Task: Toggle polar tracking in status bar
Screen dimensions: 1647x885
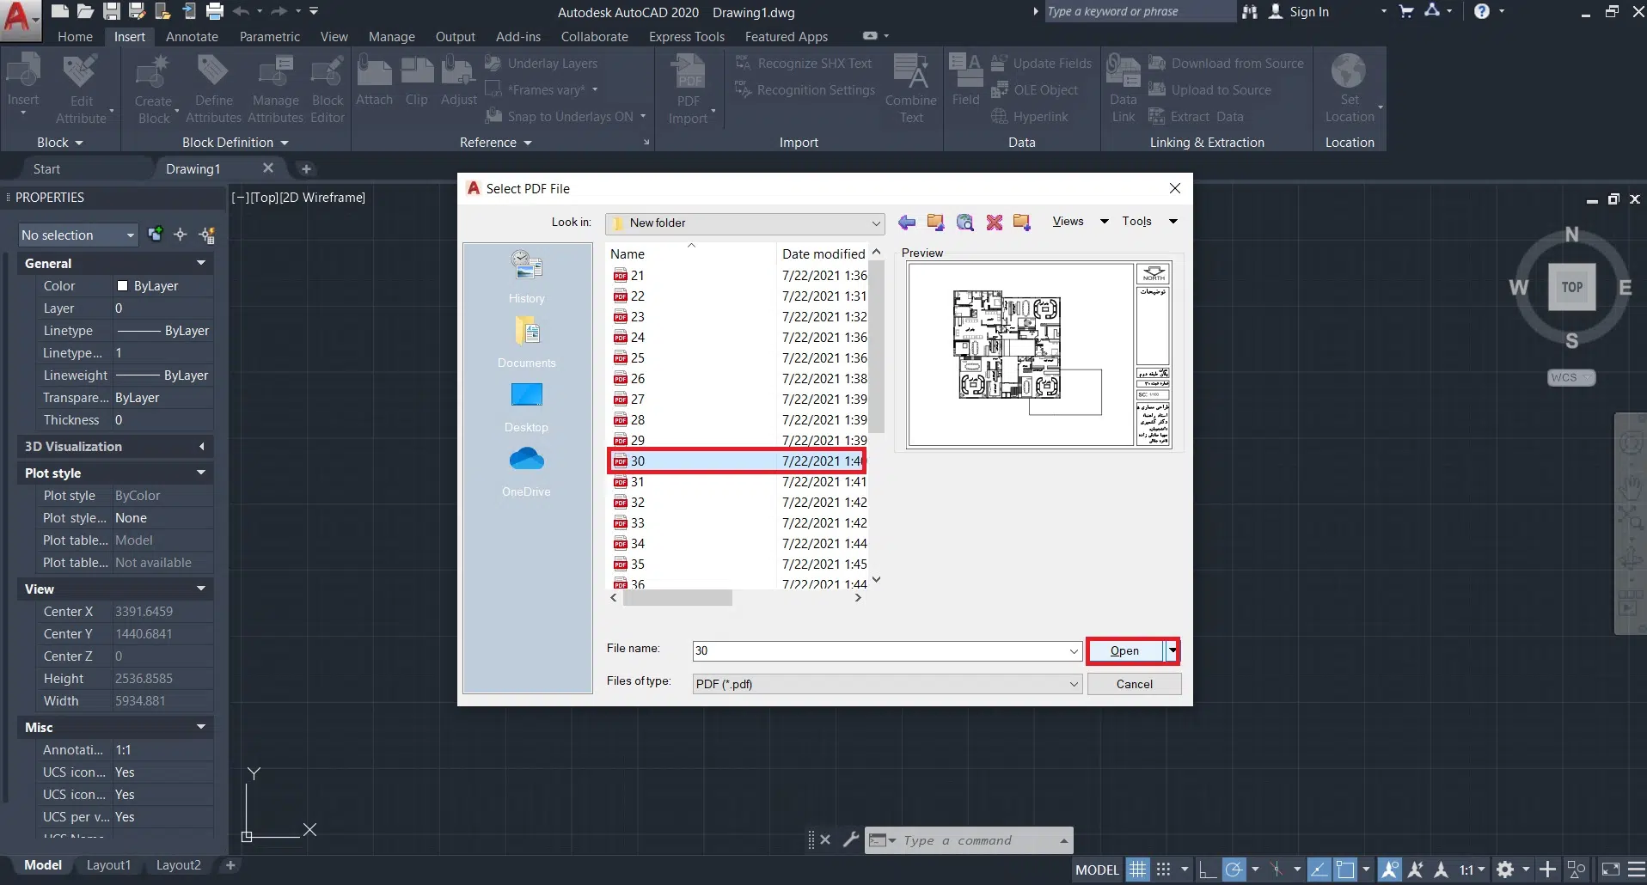Action: [1234, 870]
